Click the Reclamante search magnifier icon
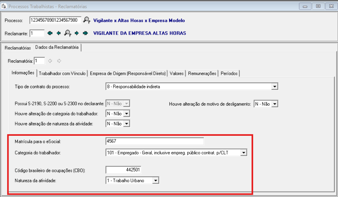Viewport: 338px width, 197px height. (x=67, y=33)
